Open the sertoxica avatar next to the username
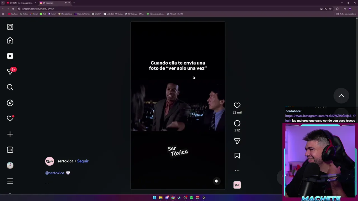The image size is (358, 201). [50, 161]
